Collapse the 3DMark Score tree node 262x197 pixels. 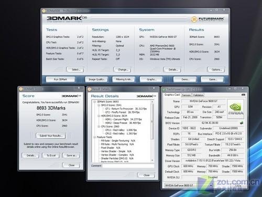coord(94,101)
